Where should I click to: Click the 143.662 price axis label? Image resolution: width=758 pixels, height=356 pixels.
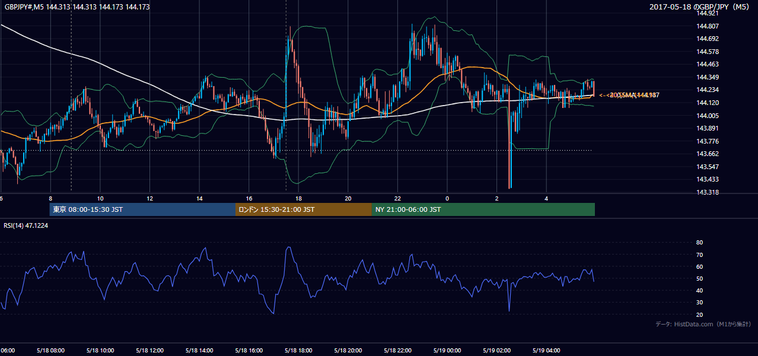click(708, 154)
